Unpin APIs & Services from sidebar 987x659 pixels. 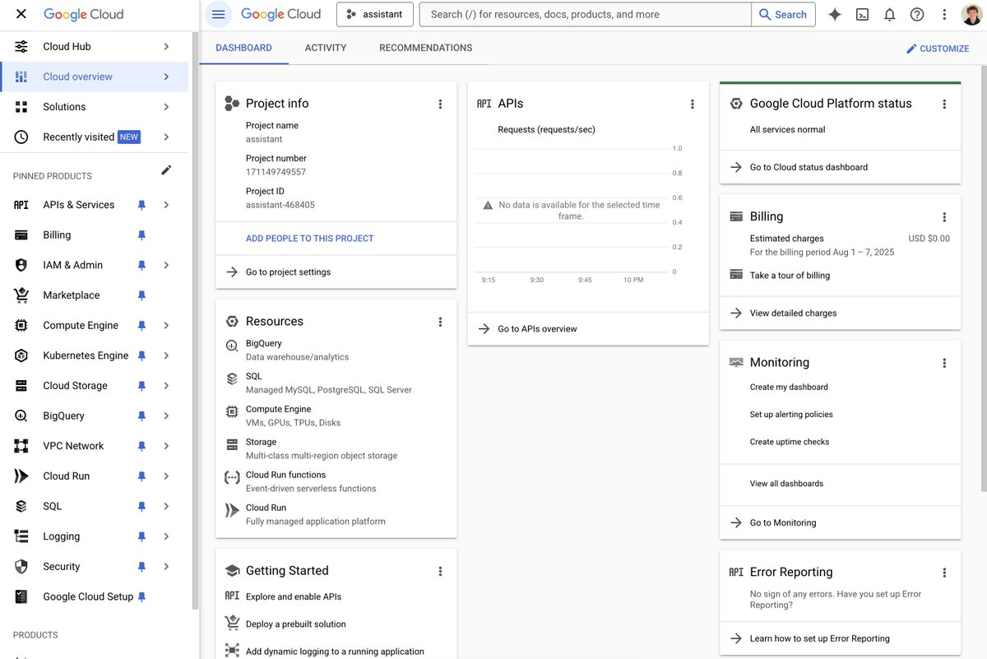pyautogui.click(x=141, y=205)
